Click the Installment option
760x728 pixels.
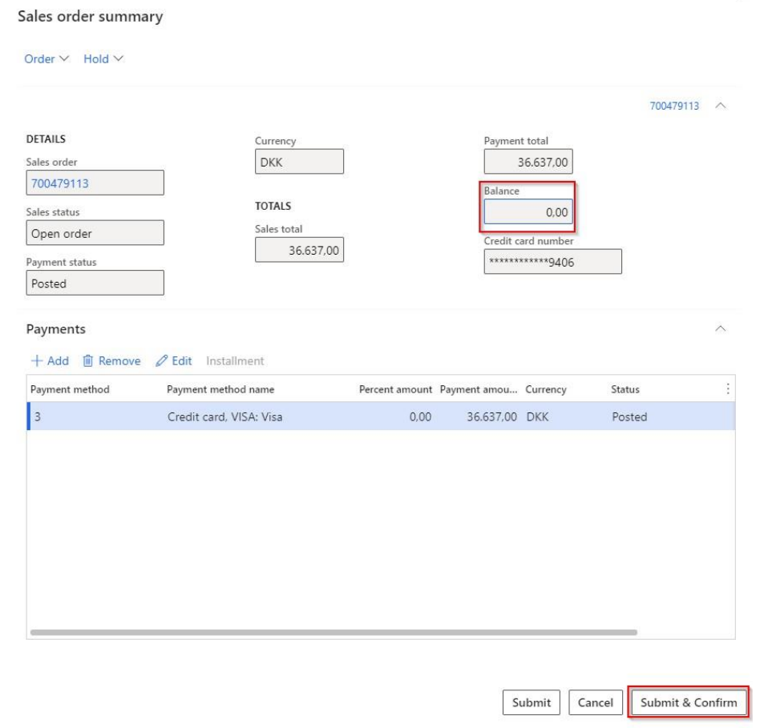click(x=235, y=361)
